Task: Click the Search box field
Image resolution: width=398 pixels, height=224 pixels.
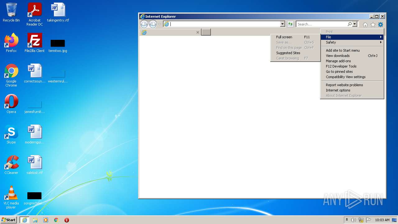Action: point(322,24)
